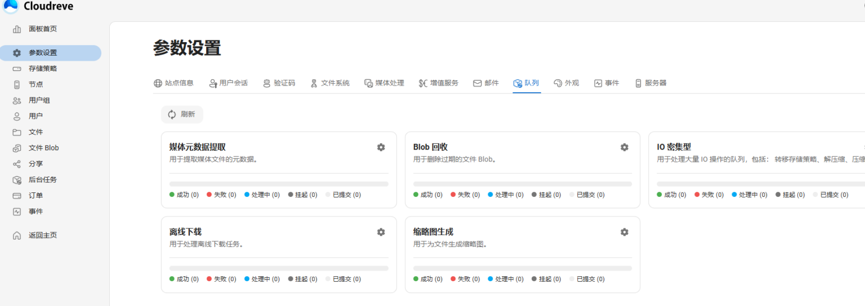Viewport: 865px width, 306px height.
Task: Click the 存储策略 drive icon in sidebar
Action: pos(17,69)
